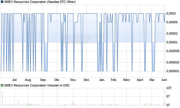Screen dimensions: 180x108
Task: Click the Dez. month label
Action: click(x=87, y=80)
